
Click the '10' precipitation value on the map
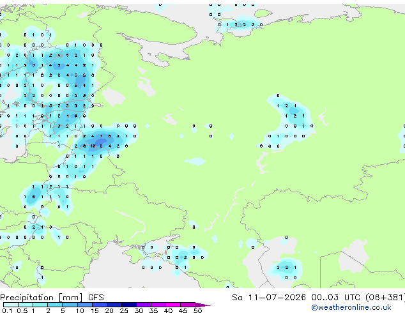tap(93, 146)
